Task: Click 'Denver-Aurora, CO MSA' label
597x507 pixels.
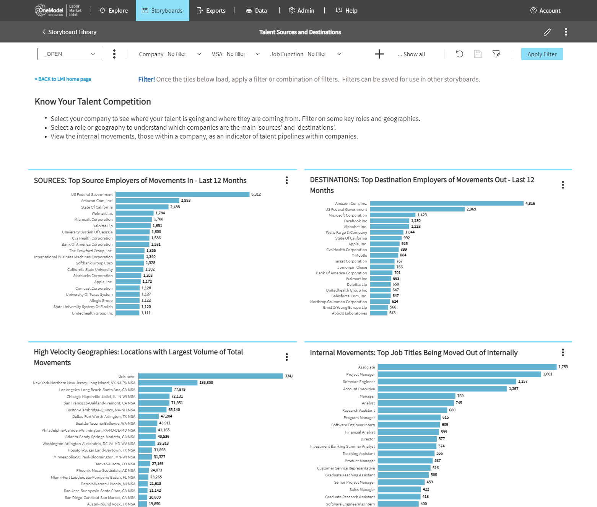Action: coord(115,464)
